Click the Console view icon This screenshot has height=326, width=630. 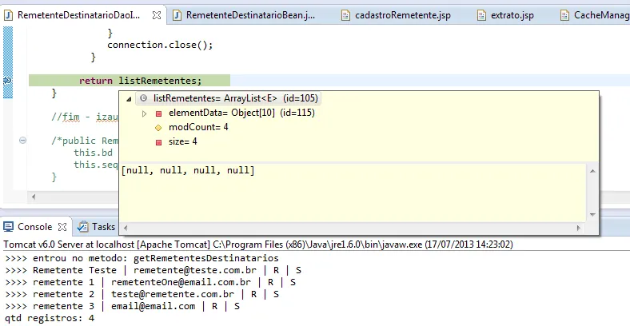click(x=9, y=227)
